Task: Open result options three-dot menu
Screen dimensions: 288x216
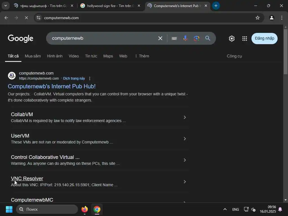Action: (x=90, y=78)
